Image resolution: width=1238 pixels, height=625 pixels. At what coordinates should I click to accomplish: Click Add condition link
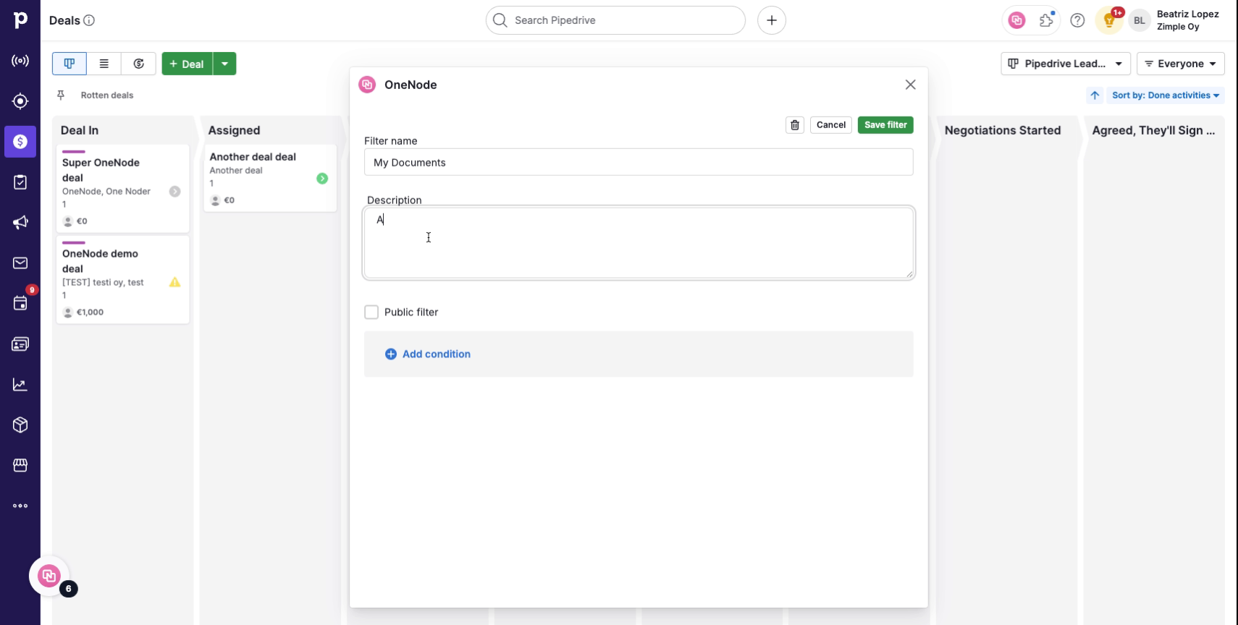[x=428, y=354]
